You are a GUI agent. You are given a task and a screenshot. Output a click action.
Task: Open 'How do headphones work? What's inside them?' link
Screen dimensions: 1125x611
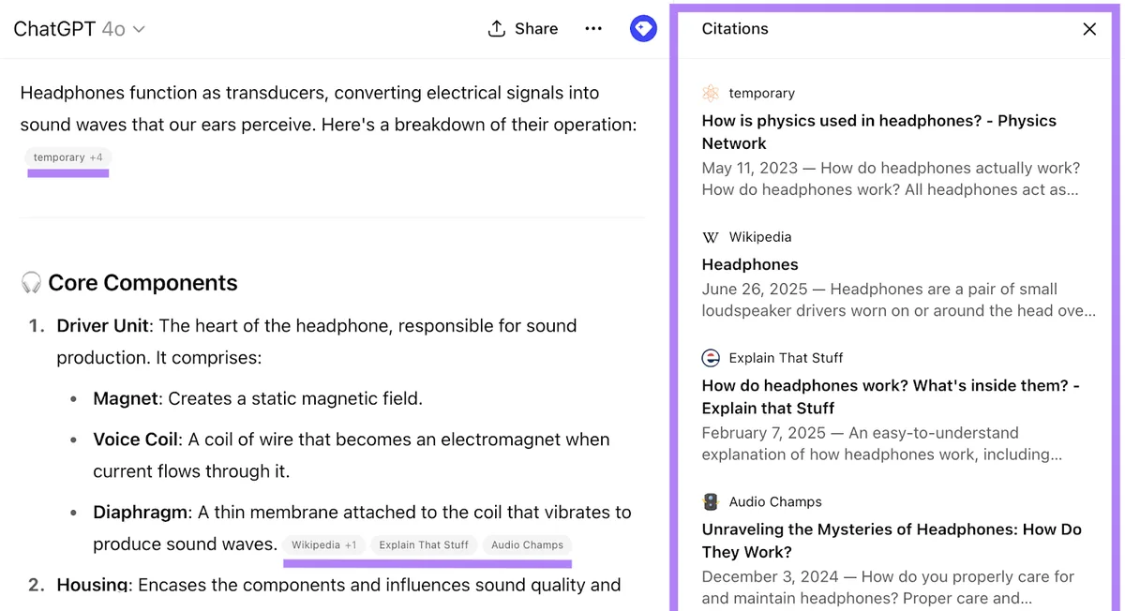pos(891,396)
